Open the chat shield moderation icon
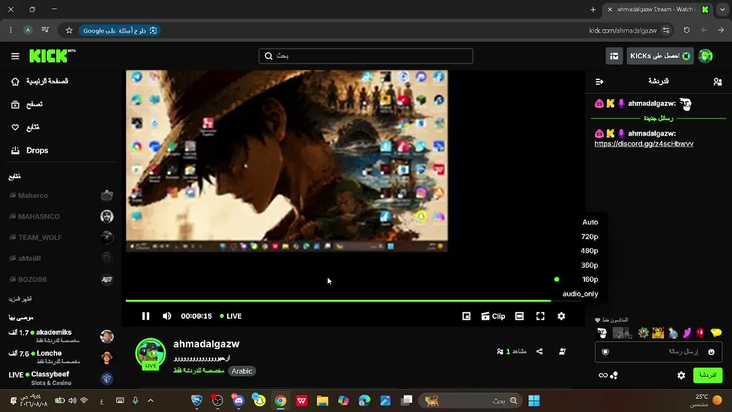 click(606, 352)
